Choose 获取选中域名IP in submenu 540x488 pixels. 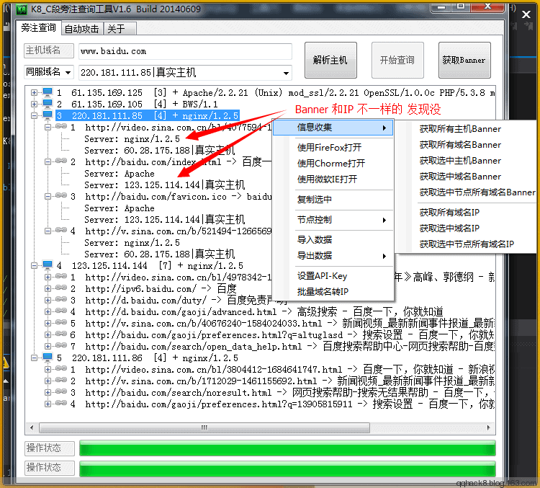click(x=449, y=229)
